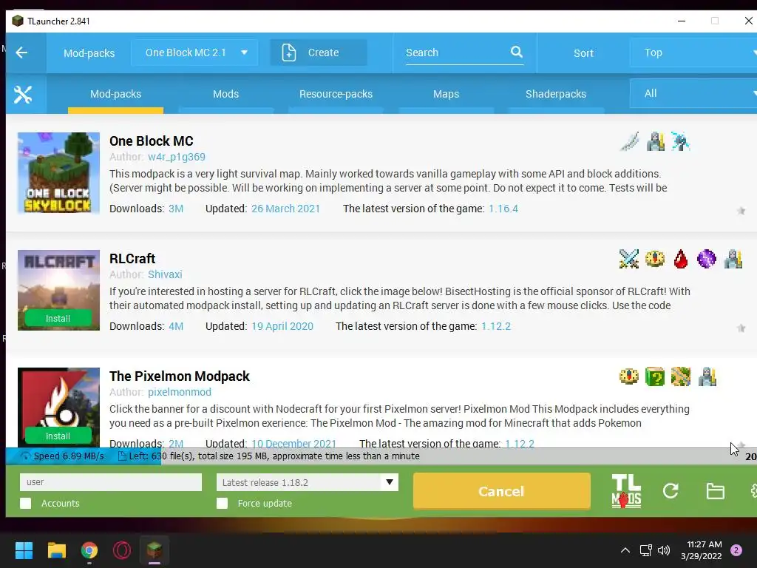This screenshot has width=757, height=568.
Task: Favorite One Block MC with the star
Action: pyautogui.click(x=741, y=211)
